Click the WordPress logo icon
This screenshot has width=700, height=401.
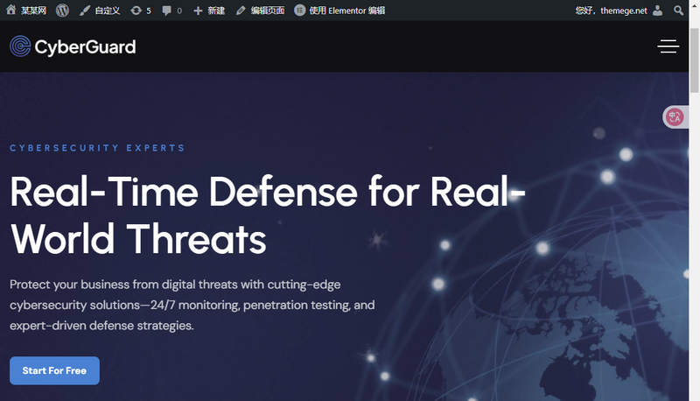62,11
